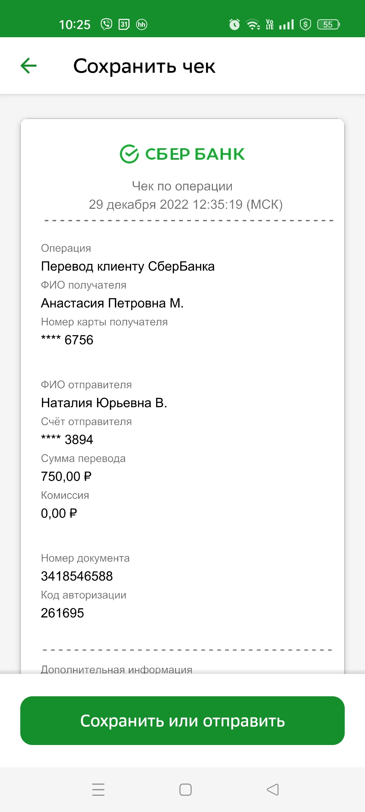The height and width of the screenshot is (812, 365).
Task: Tap the calendar 31 status icon
Action: click(x=124, y=24)
